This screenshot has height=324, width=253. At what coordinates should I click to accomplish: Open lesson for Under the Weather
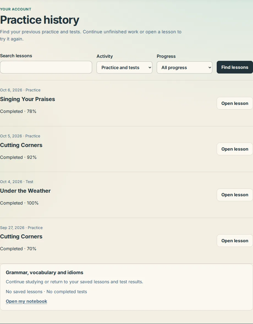(x=235, y=195)
